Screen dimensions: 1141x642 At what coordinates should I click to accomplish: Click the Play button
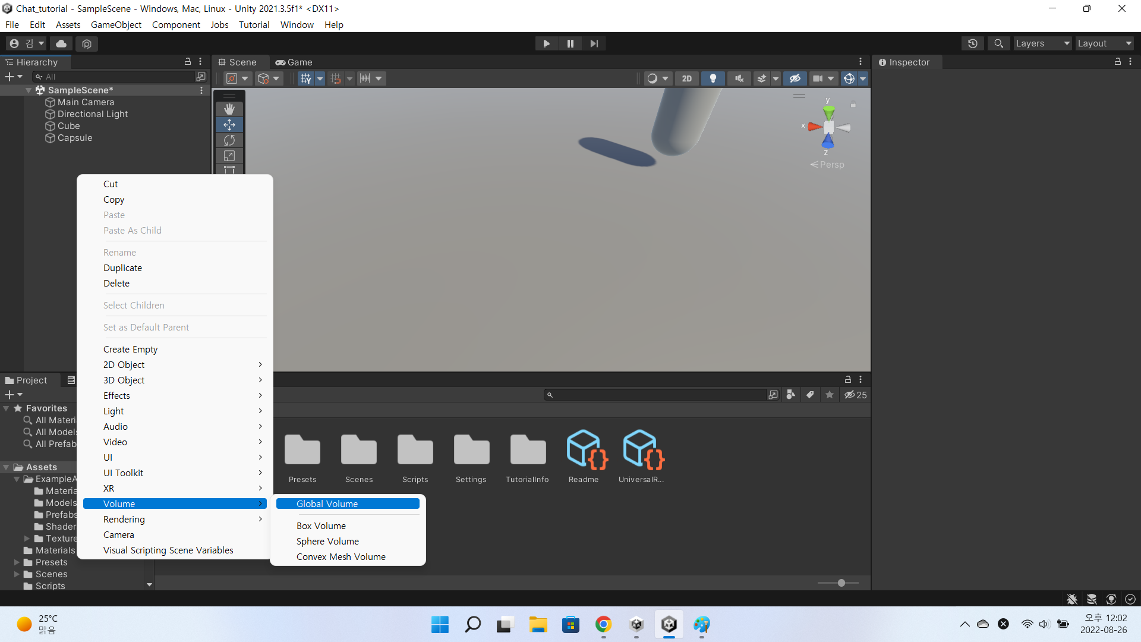(x=546, y=43)
